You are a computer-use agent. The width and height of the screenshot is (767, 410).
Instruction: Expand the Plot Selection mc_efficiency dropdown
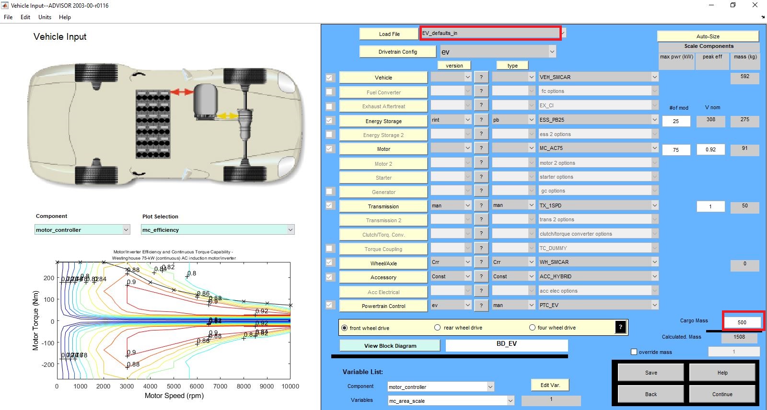[218, 230]
